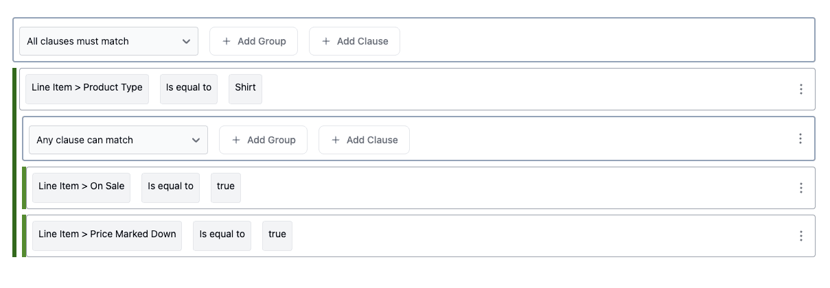The width and height of the screenshot is (830, 288).
Task: Click Add Clause in the top group
Action: pos(354,41)
